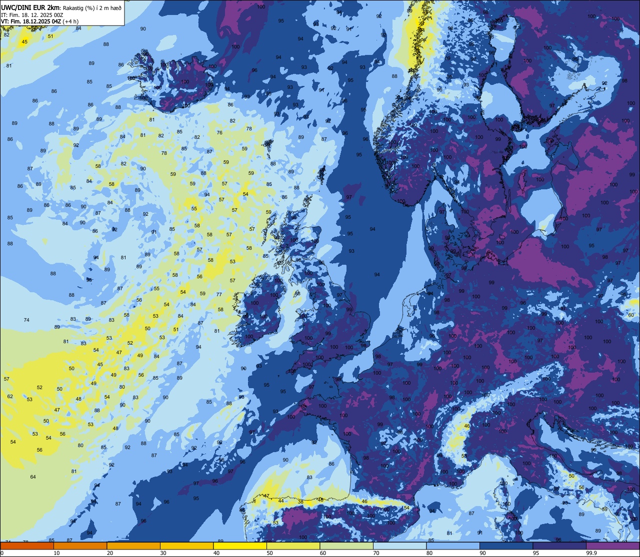This screenshot has height=557, width=640.
Task: Click the legend tick label "20"
Action: 110,553
